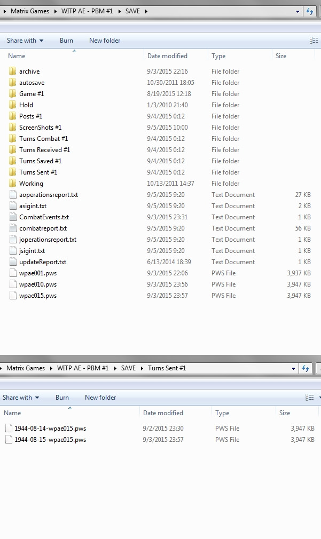This screenshot has height=539, width=321.
Task: Click the 3,937 KB size of wpae001.pws
Action: [299, 273]
